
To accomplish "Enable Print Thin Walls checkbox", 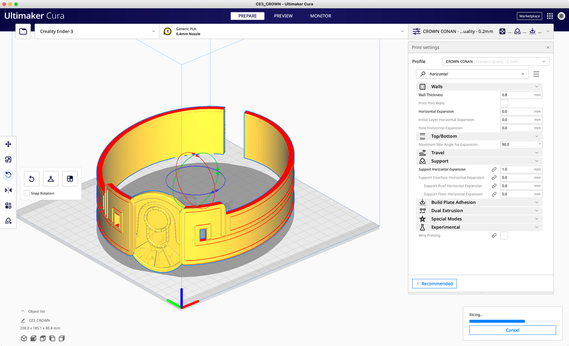I will click(x=504, y=103).
